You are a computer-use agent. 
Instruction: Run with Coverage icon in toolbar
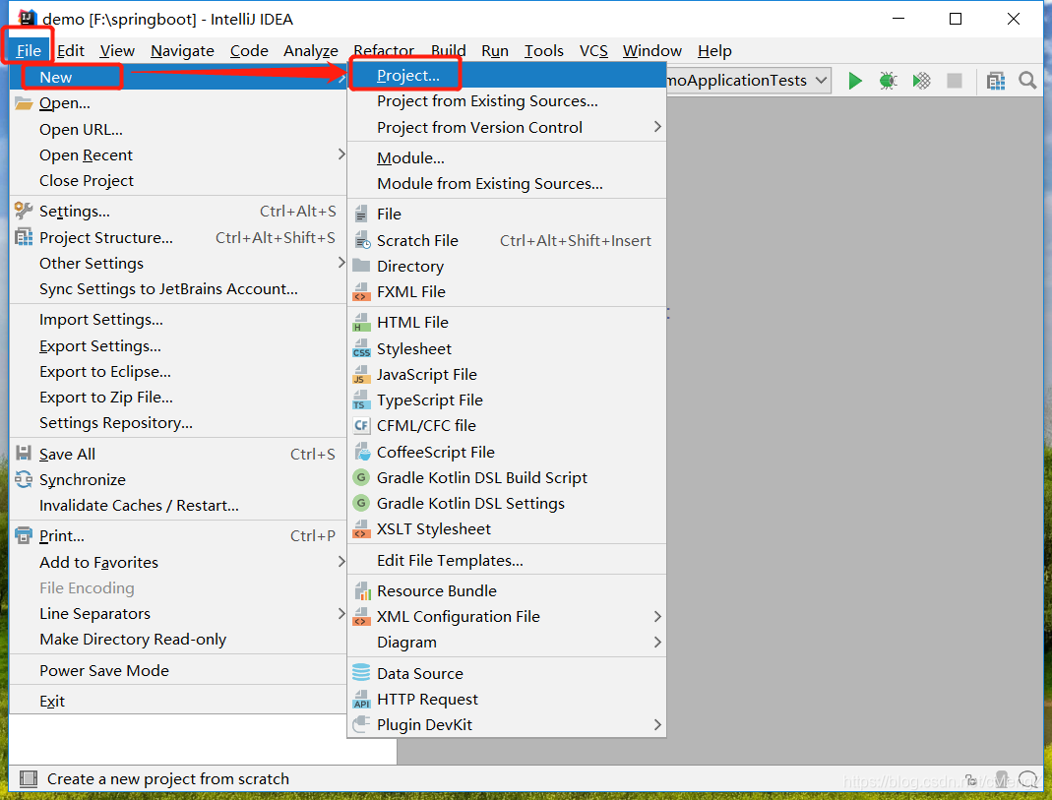click(x=921, y=81)
